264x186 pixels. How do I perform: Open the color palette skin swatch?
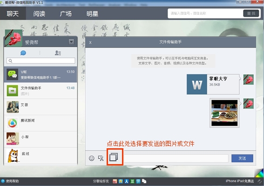coord(259,173)
